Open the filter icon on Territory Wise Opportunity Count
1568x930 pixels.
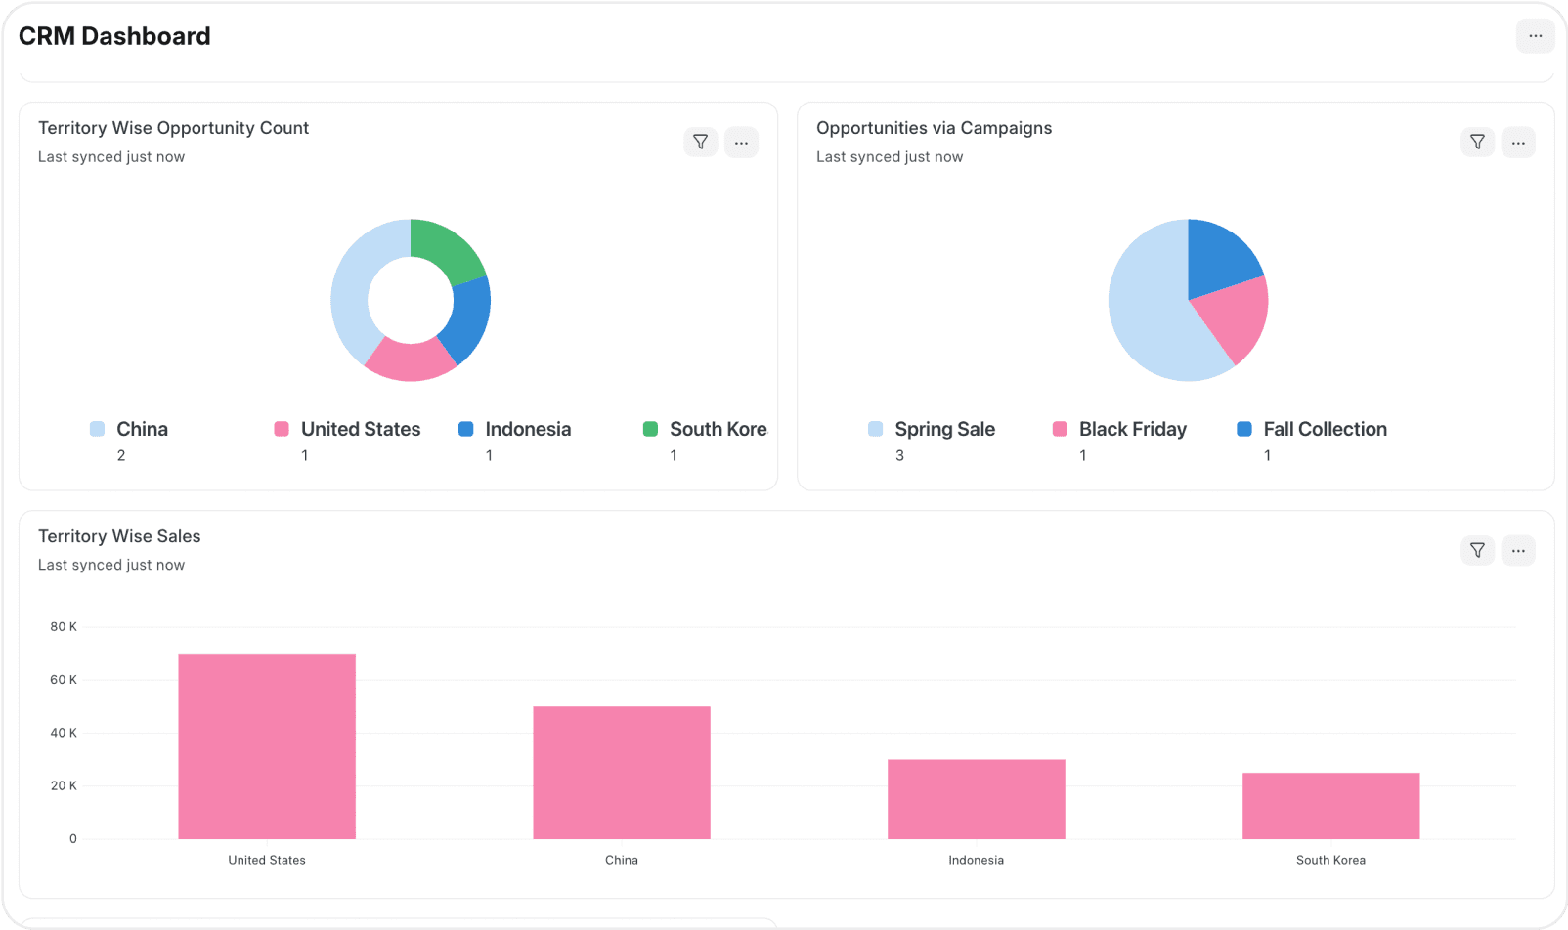pyautogui.click(x=700, y=142)
